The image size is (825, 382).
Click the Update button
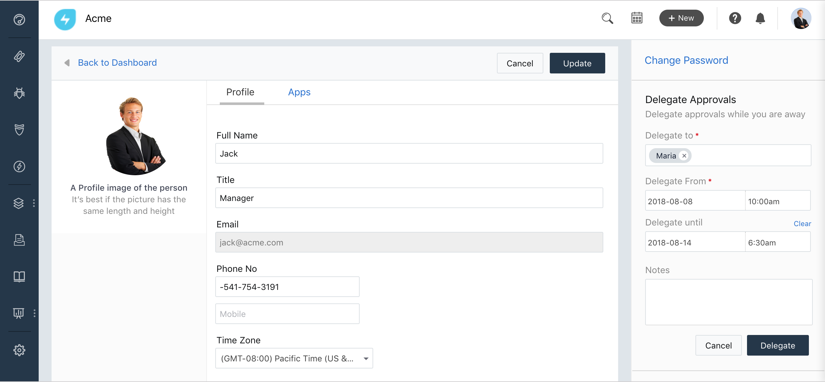tap(577, 63)
